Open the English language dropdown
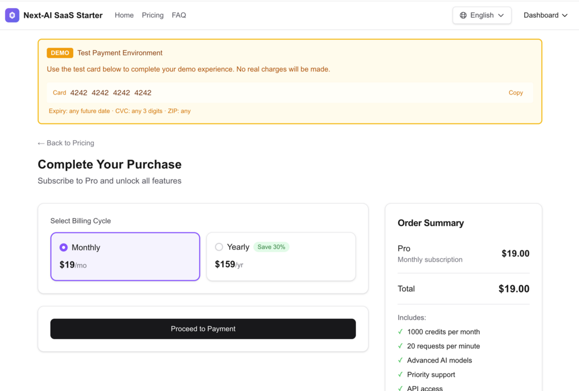The image size is (579, 391). point(482,16)
